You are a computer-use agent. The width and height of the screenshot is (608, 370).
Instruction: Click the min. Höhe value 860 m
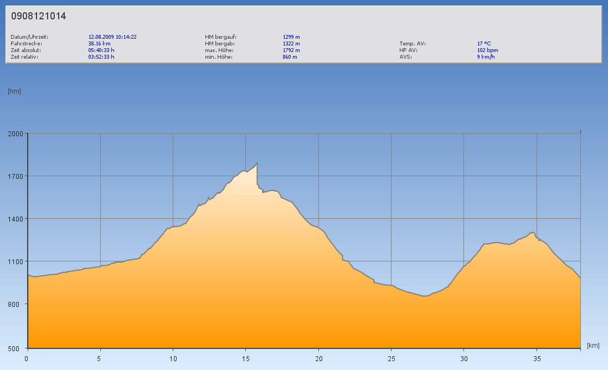tap(290, 57)
